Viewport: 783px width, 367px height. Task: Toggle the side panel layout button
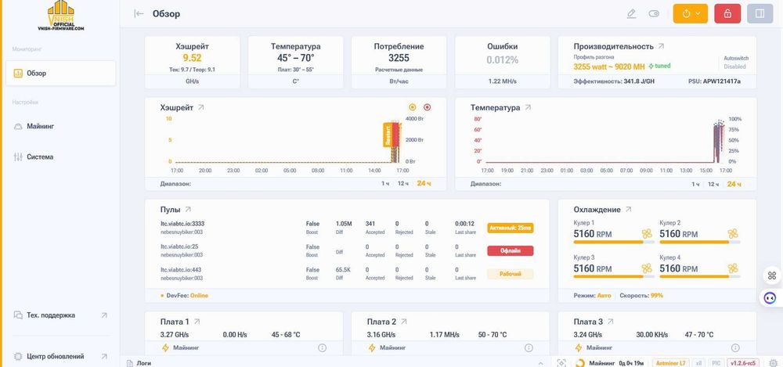(760, 13)
